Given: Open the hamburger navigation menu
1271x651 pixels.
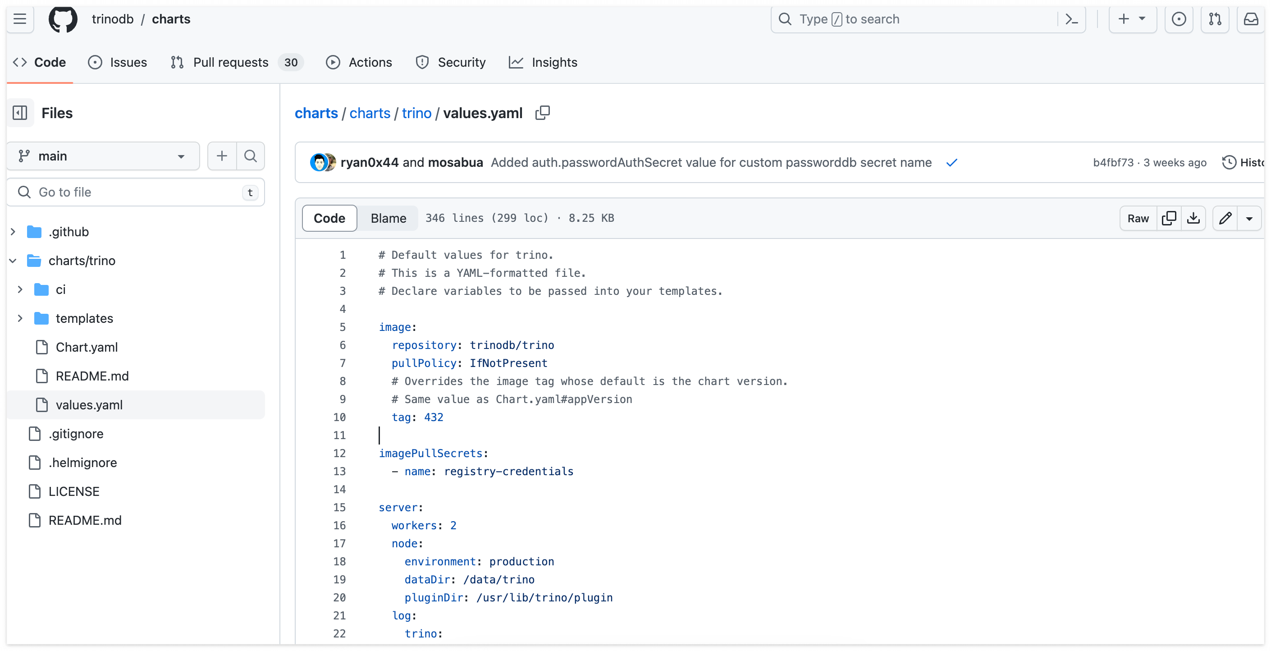Looking at the screenshot, I should (x=20, y=19).
